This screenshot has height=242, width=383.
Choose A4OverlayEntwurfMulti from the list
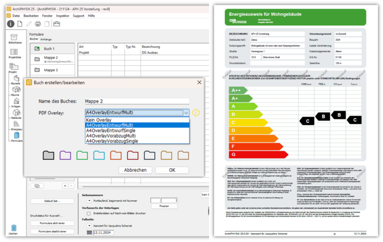[x=137, y=125]
